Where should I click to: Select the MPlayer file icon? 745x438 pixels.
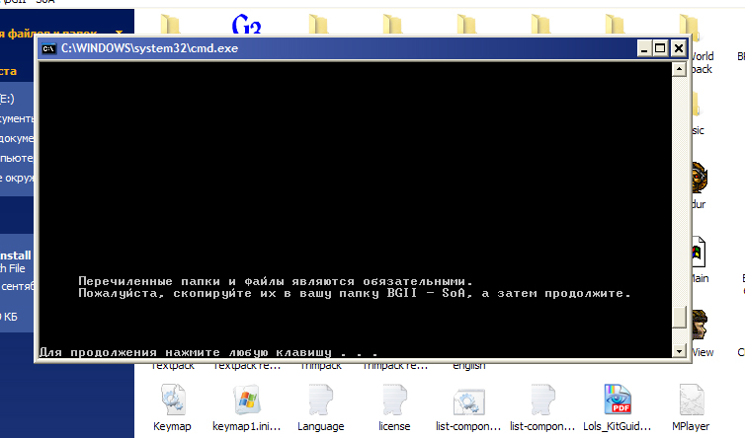coord(692,400)
